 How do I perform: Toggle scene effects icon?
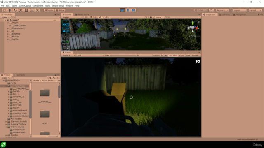click(x=100, y=17)
